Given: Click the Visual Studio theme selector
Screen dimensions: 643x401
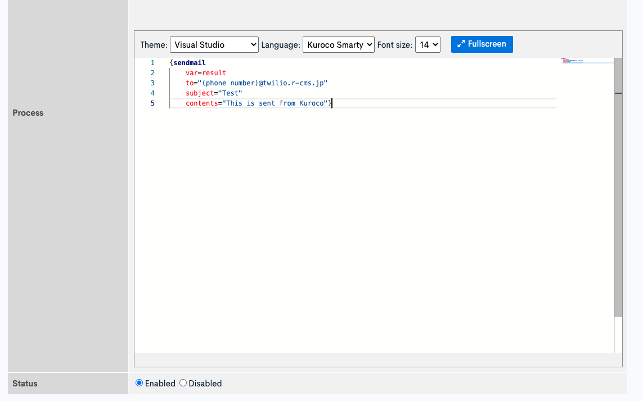Looking at the screenshot, I should tap(214, 44).
